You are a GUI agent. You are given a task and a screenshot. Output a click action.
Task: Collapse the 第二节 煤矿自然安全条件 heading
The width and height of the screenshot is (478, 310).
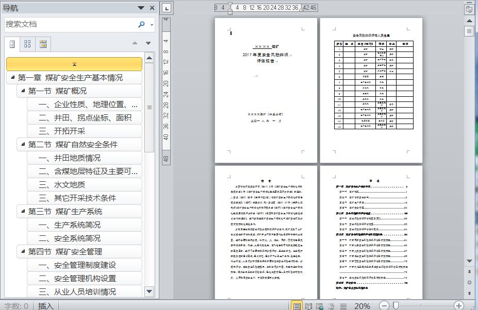tap(23, 144)
